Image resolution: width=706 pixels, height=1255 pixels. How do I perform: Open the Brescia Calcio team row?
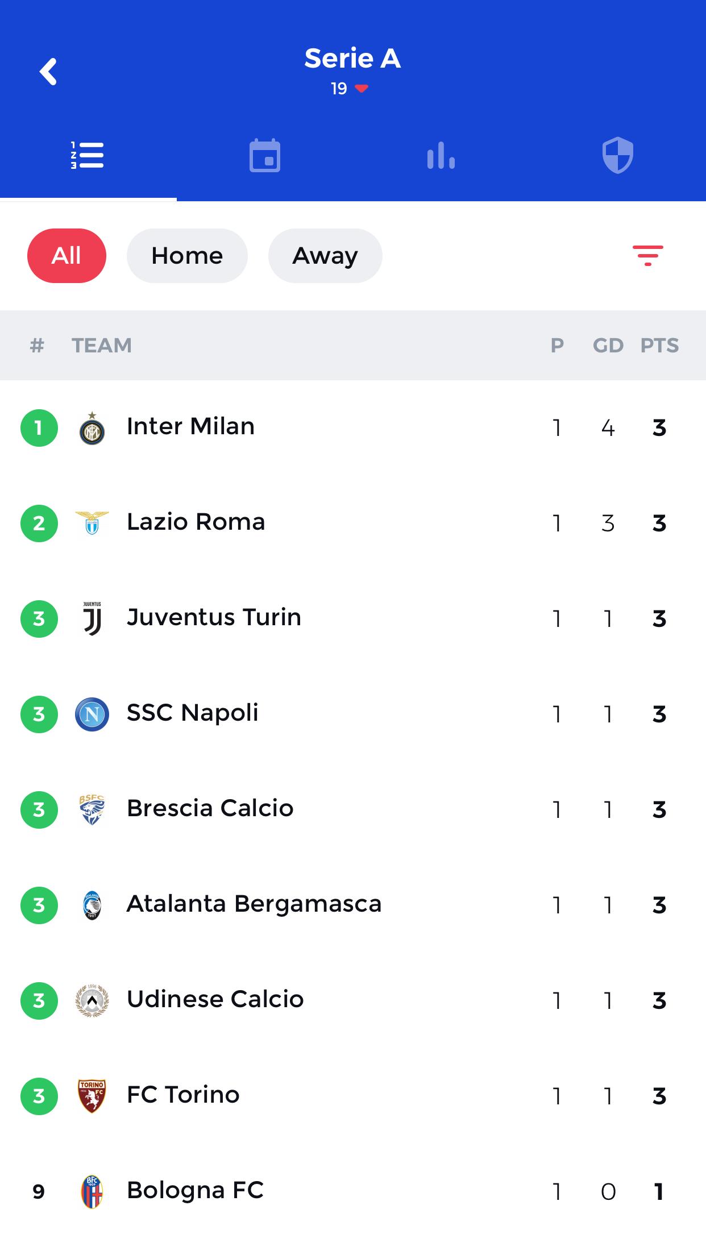pos(353,809)
